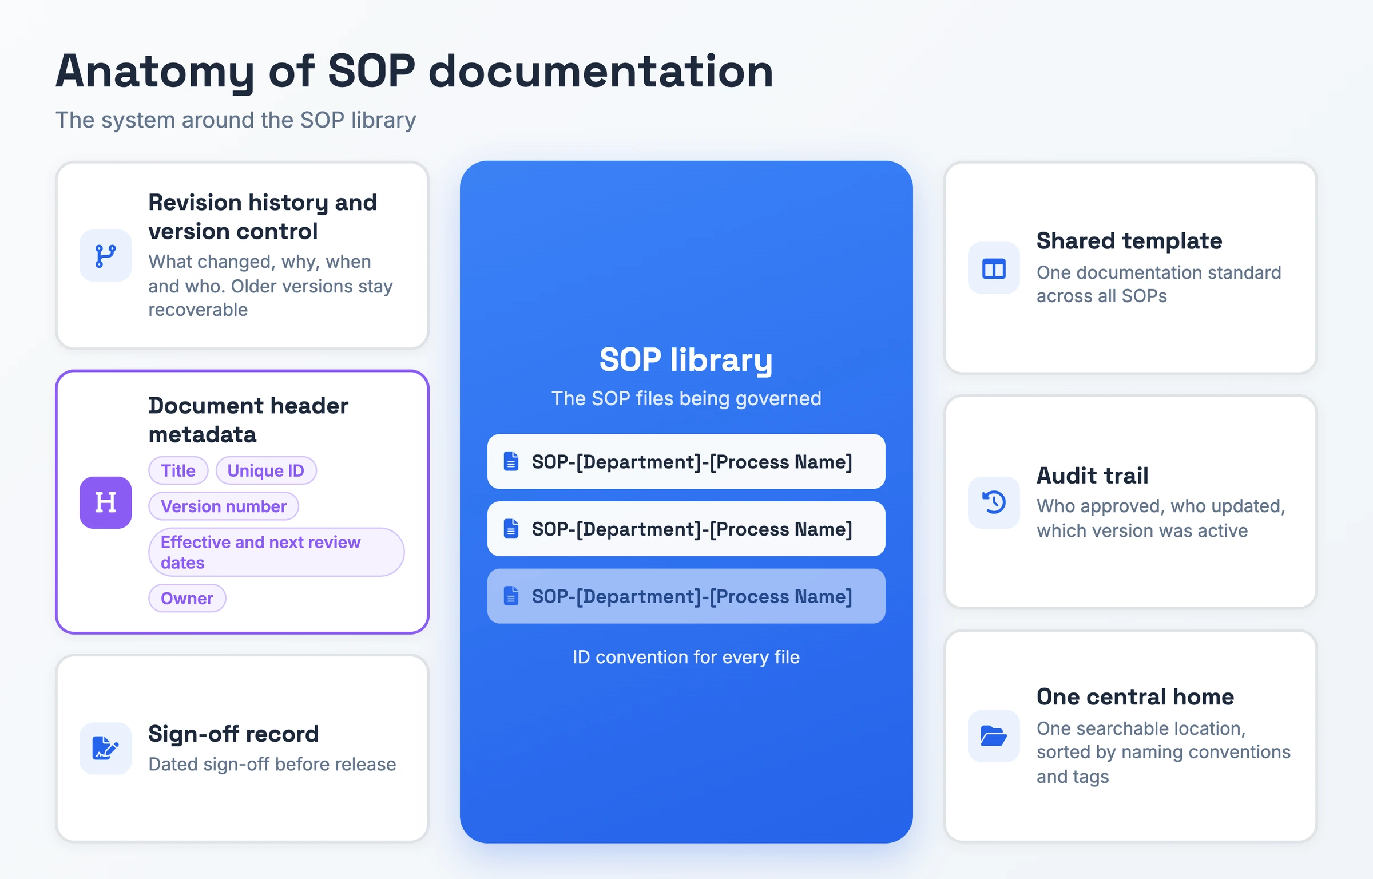Click the Revision history and version control heading
1373x879 pixels.
pyautogui.click(x=263, y=217)
